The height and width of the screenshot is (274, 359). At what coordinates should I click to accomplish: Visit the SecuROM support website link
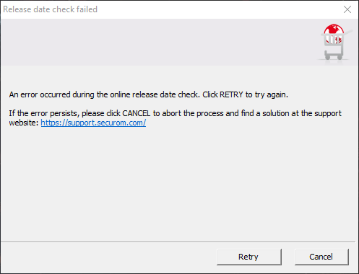tap(93, 123)
